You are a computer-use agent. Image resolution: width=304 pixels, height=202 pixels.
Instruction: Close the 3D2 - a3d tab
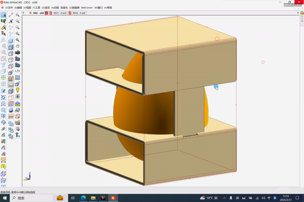[x=46, y=13]
